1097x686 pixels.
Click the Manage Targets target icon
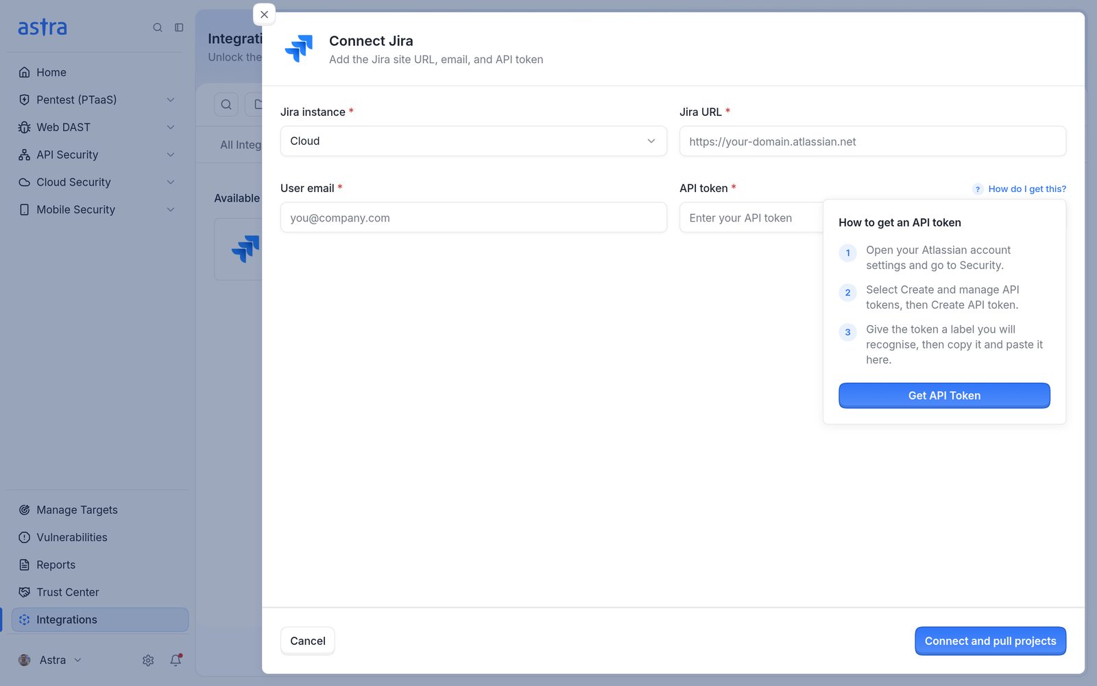(25, 510)
